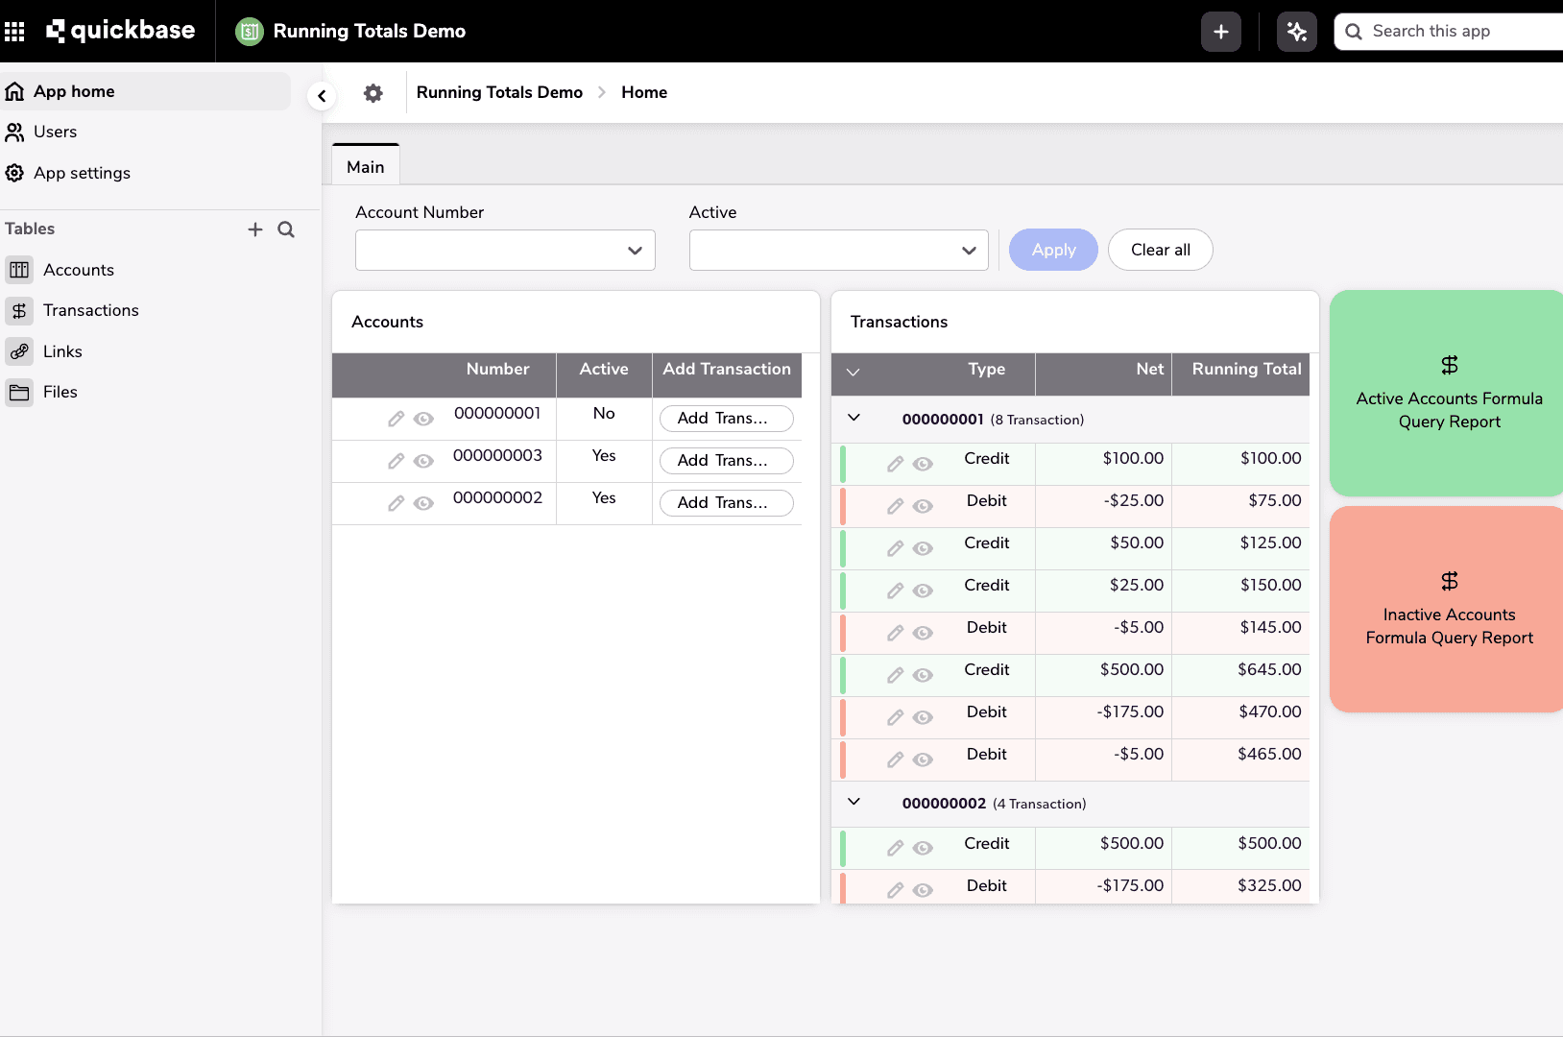Click the Apply filter button

1052,250
